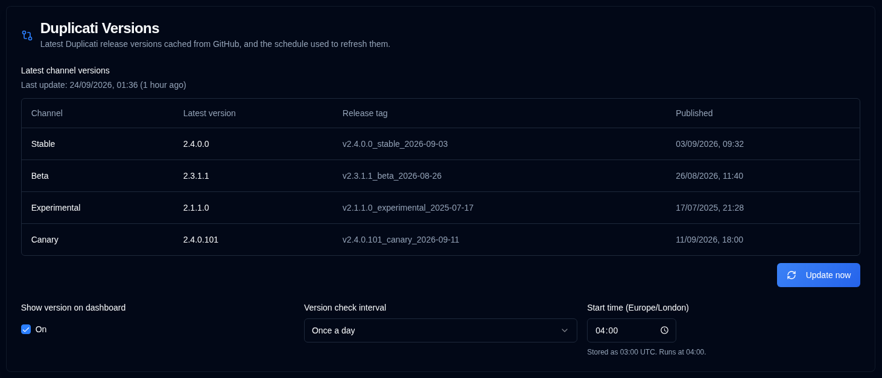Image resolution: width=882 pixels, height=378 pixels.
Task: Select the Beta channel cell
Action: click(40, 176)
